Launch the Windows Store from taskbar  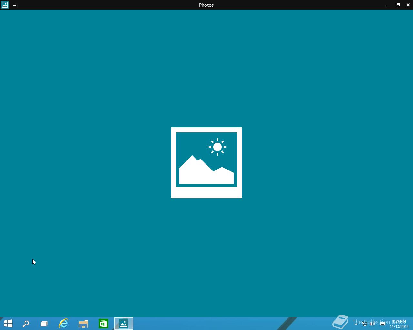[103, 324]
